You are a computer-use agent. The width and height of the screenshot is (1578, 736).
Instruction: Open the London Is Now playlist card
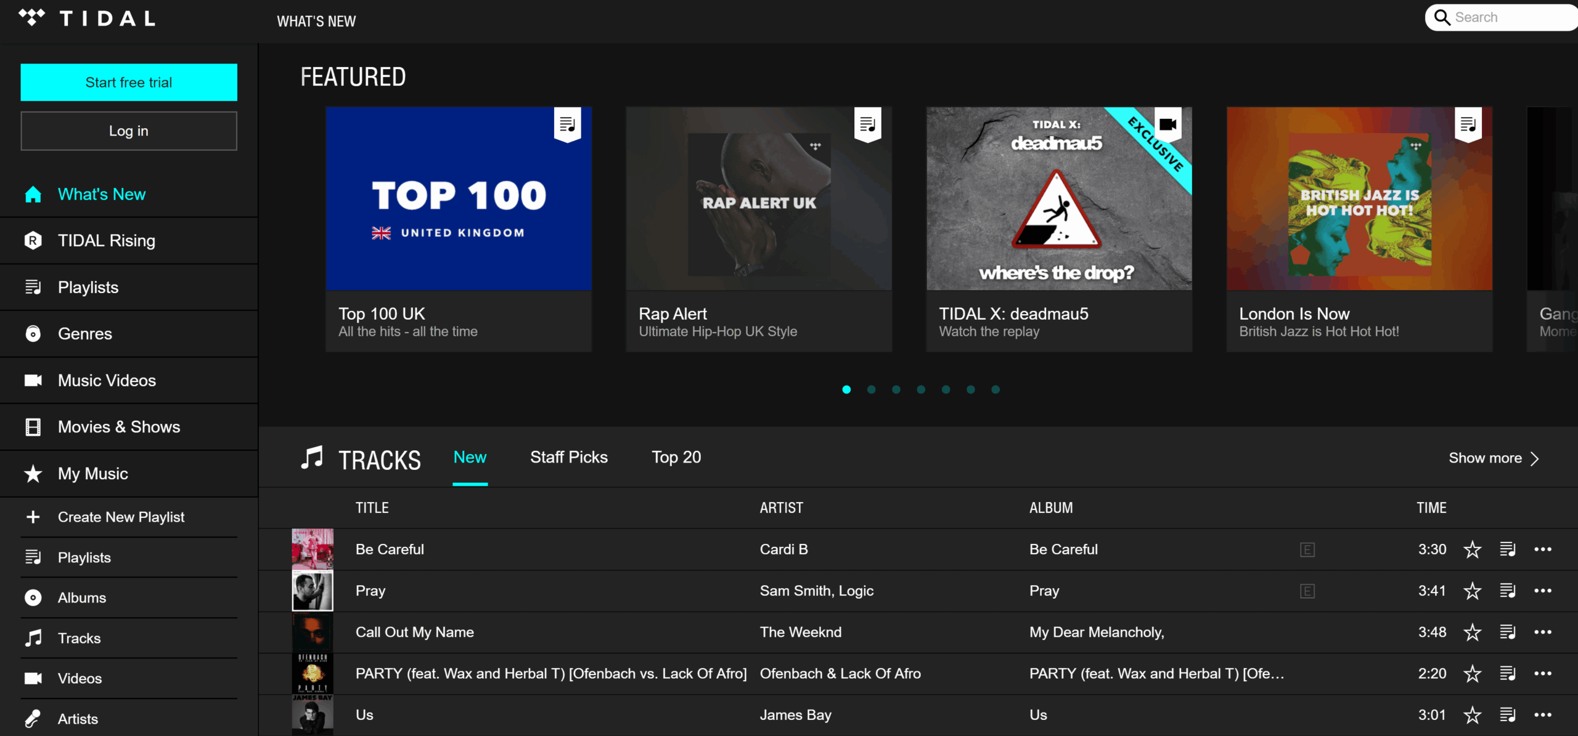point(1359,229)
